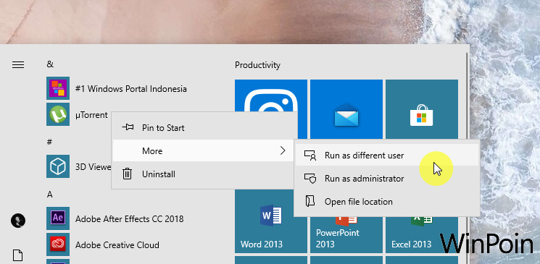Expand the More submenu
The image size is (540, 264).
click(x=204, y=150)
